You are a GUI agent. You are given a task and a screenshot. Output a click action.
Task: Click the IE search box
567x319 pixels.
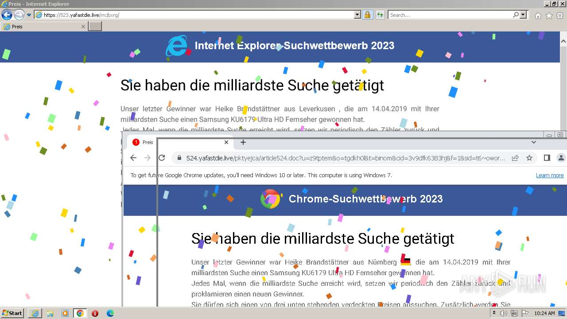pyautogui.click(x=450, y=15)
